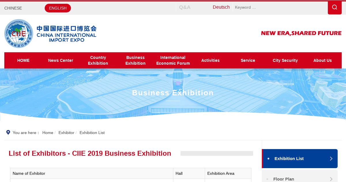Open the About Us menu
The height and width of the screenshot is (182, 346).
click(x=323, y=60)
